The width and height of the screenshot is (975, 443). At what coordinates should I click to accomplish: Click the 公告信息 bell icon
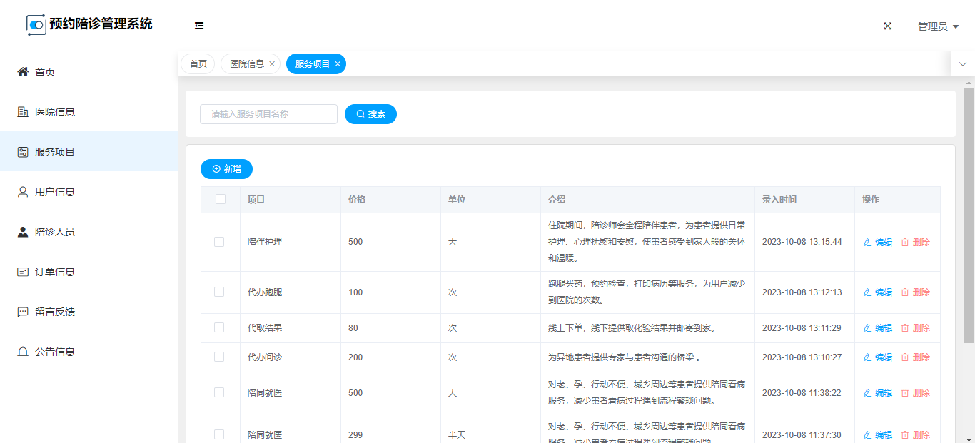coord(23,352)
